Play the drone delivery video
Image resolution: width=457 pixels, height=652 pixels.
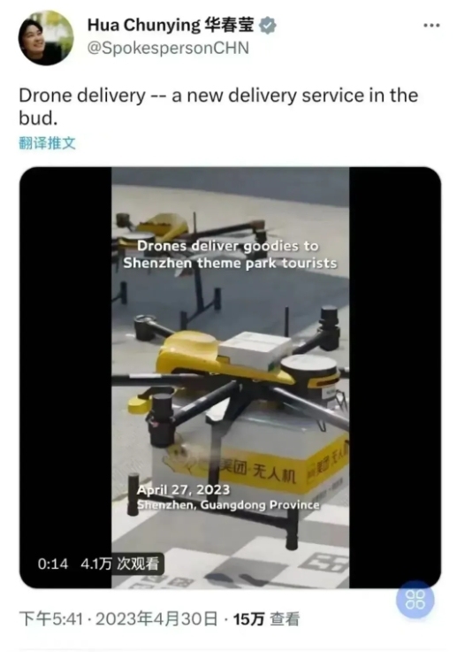(x=230, y=378)
